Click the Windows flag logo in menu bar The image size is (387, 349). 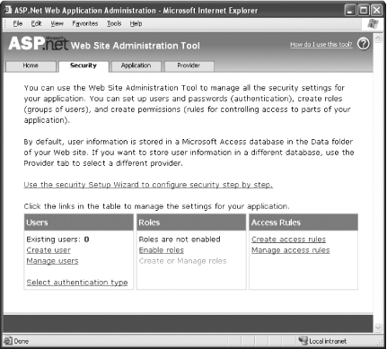373,24
